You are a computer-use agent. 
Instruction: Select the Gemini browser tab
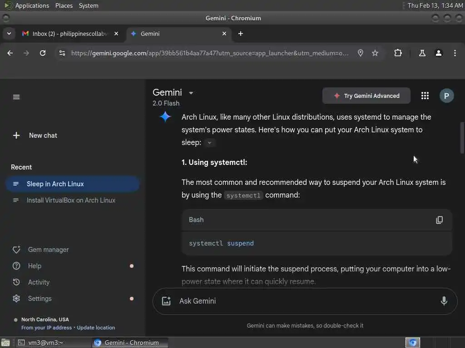click(179, 34)
